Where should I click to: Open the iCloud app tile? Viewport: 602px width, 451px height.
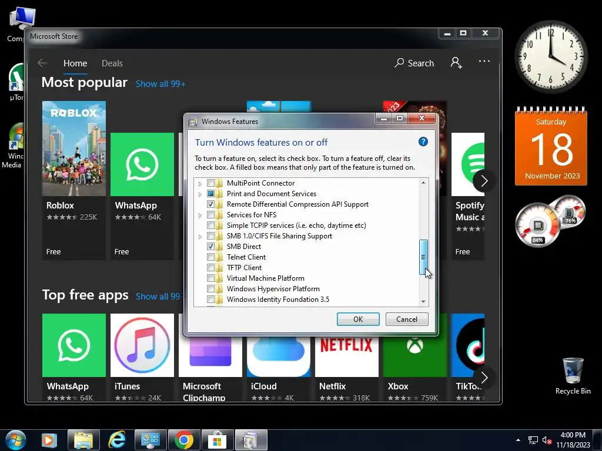(279, 368)
